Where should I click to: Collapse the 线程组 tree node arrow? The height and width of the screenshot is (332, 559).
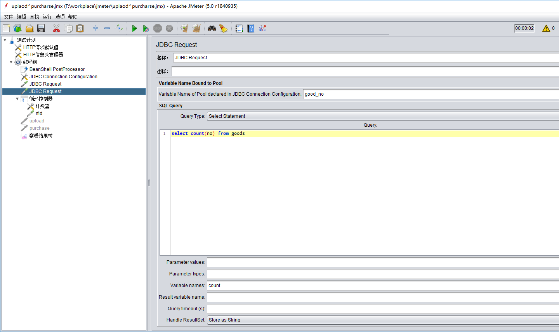pos(11,62)
